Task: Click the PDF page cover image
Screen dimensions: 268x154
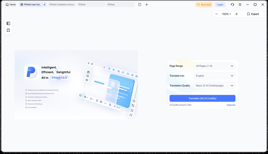Action: point(76,85)
